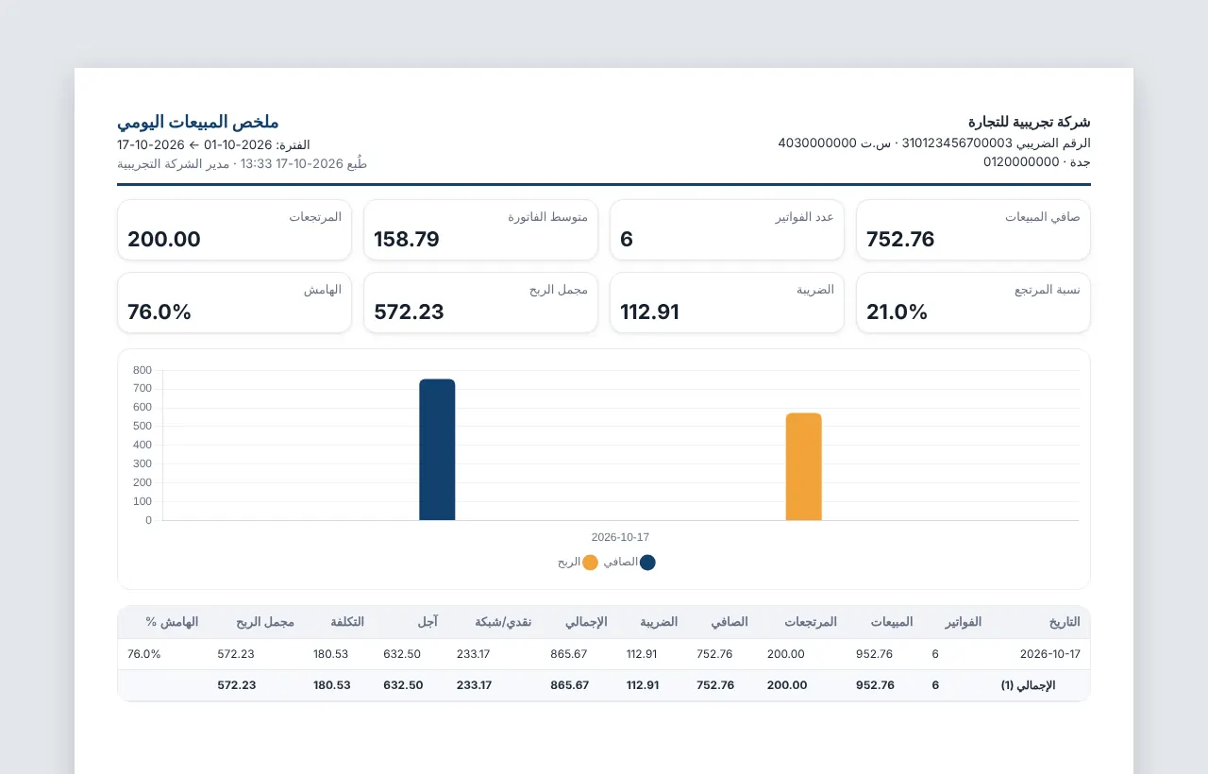Click the مجمل الربح table column header
The width and height of the screenshot is (1208, 774).
click(265, 622)
